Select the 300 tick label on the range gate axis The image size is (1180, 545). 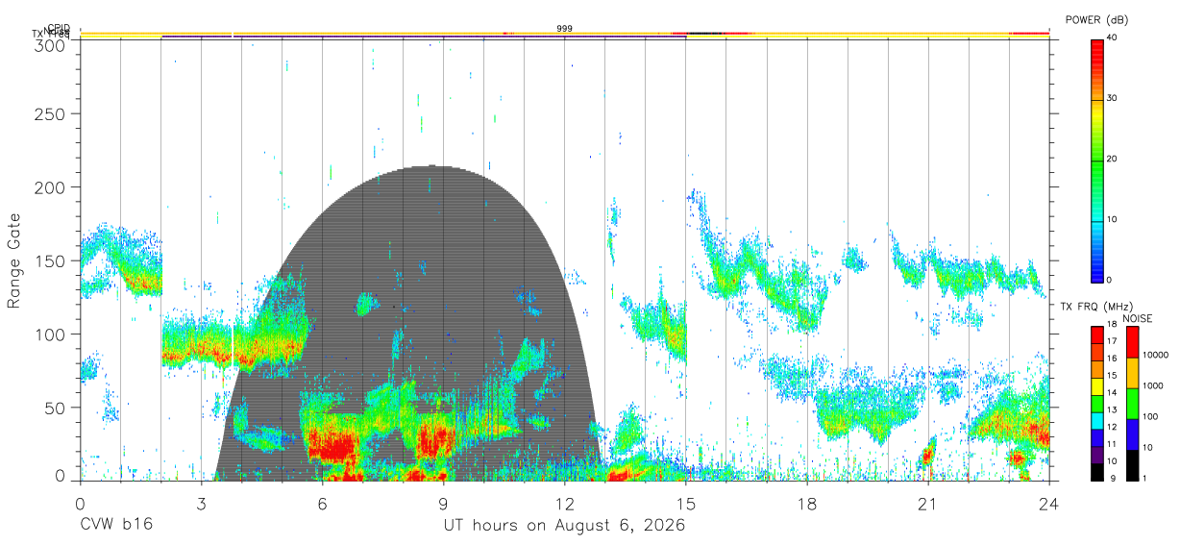pos(50,45)
